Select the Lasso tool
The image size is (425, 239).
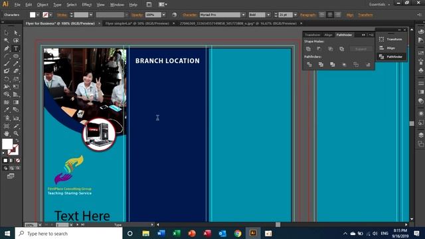16,40
